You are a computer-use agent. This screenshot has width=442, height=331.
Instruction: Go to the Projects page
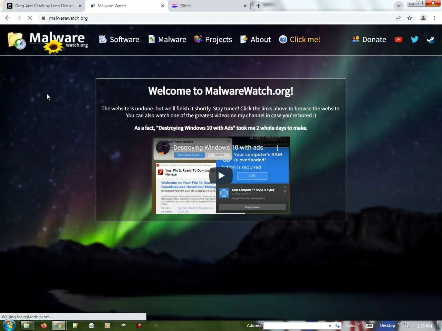pos(213,39)
